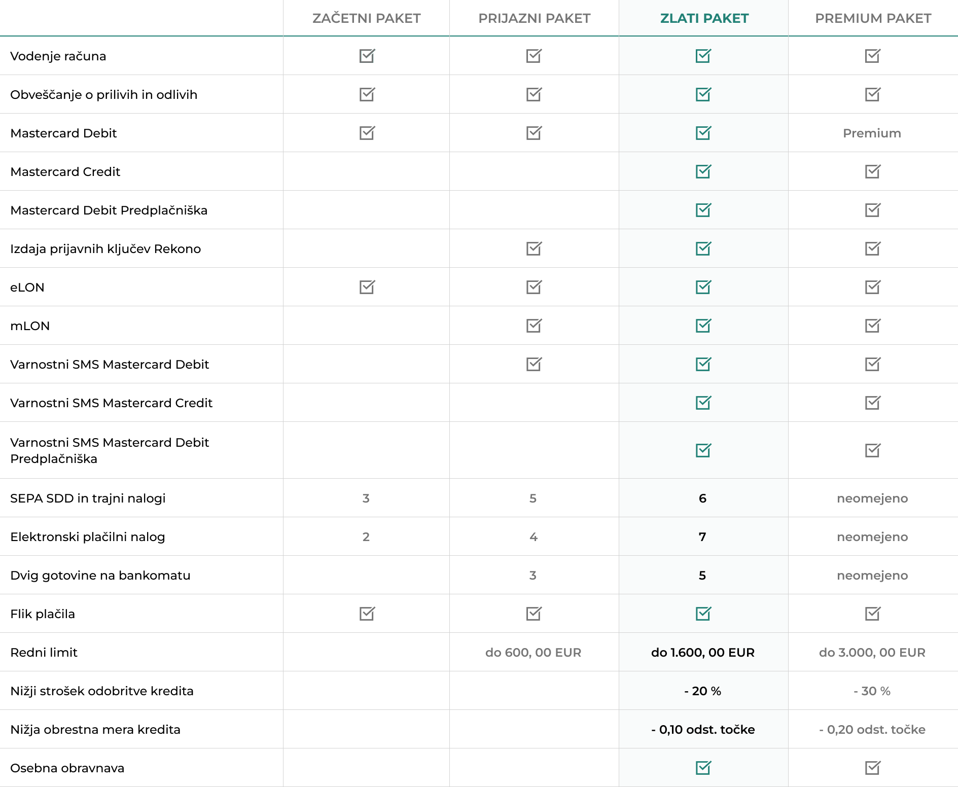Click Premium checkmark for Obveščanje o prilivih
958x787 pixels.
click(872, 94)
